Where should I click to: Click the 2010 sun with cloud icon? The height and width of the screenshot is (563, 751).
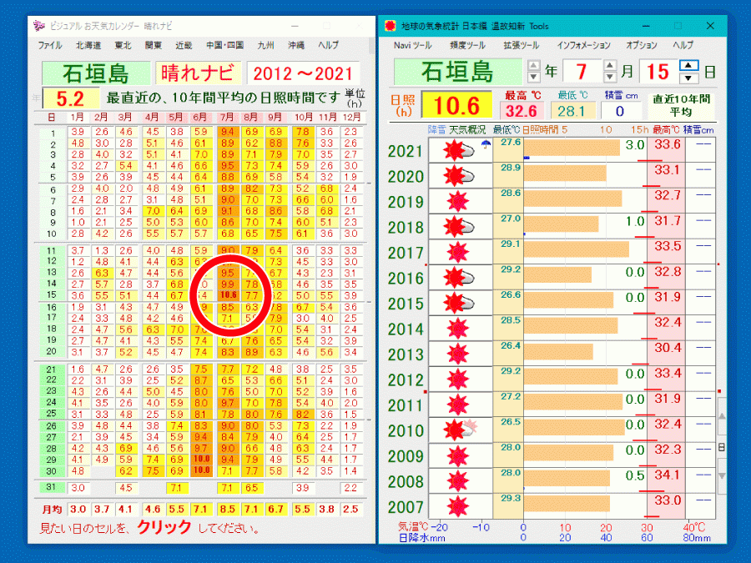(x=460, y=430)
